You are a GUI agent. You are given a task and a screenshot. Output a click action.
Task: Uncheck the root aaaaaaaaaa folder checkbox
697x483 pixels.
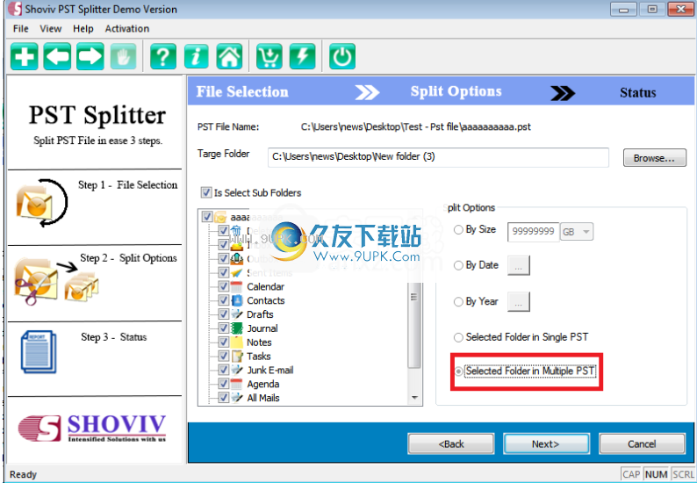coord(206,217)
